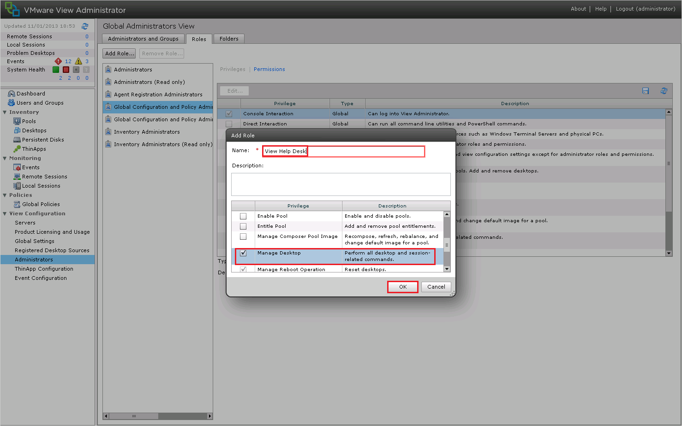Open the Permissions link
This screenshot has width=682, height=426.
point(269,69)
